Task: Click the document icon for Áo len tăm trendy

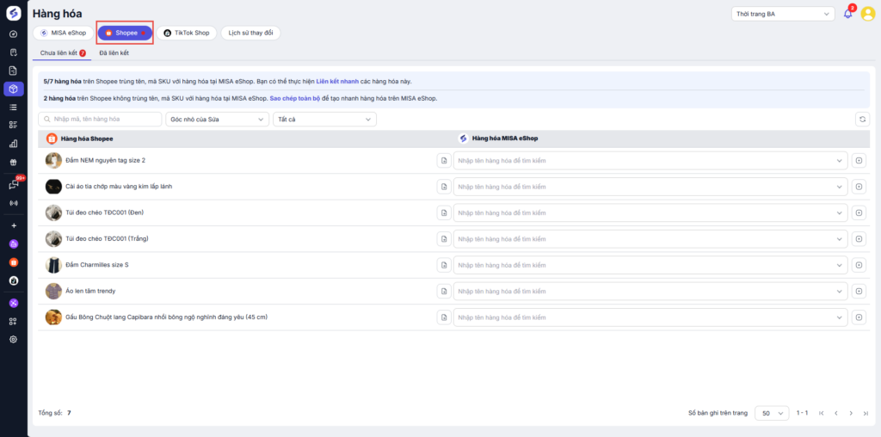Action: (x=444, y=292)
